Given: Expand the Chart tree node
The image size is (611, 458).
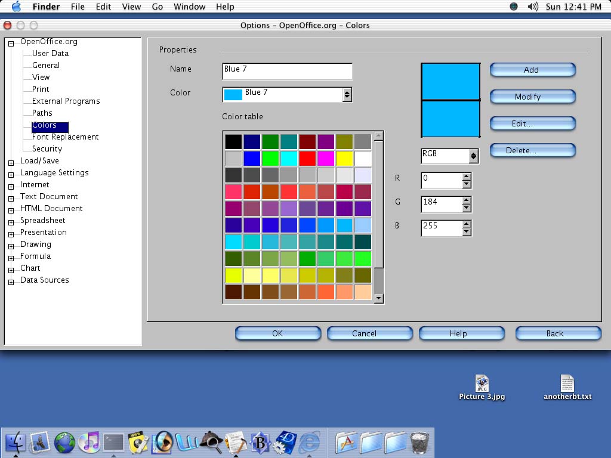Looking at the screenshot, I should [11, 270].
